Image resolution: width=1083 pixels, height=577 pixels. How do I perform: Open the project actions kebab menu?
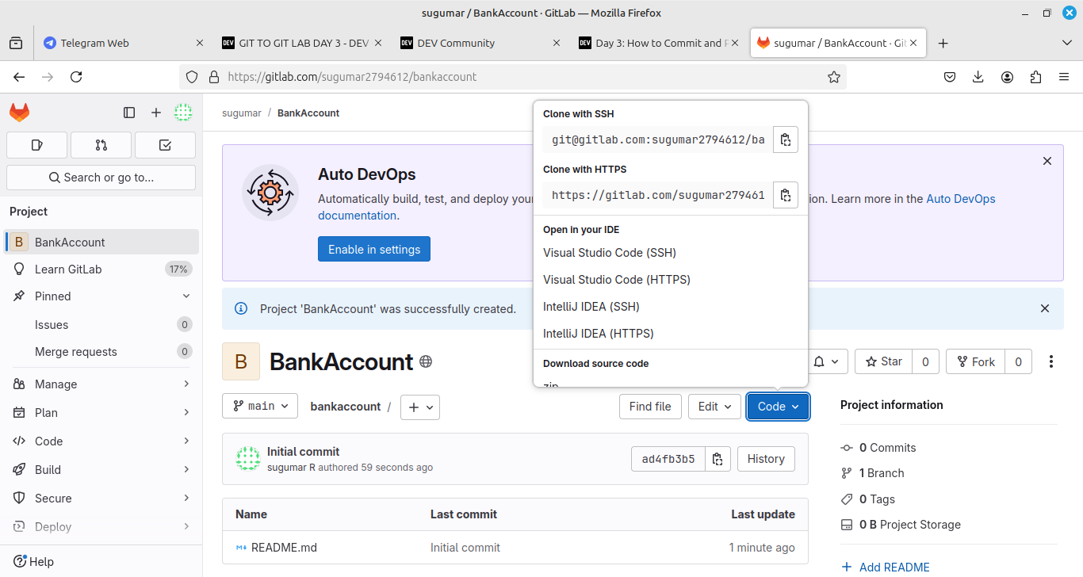[x=1051, y=361]
